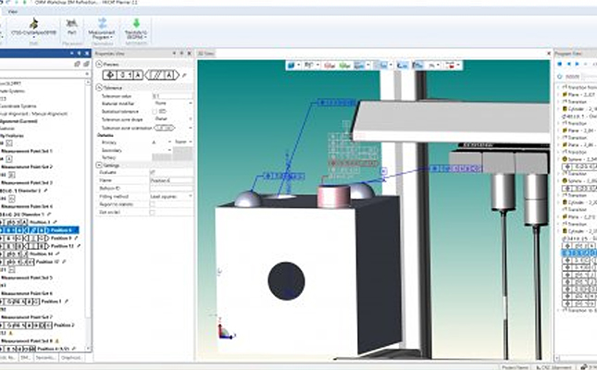The height and width of the screenshot is (370, 597).
Task: Click the Tolerance value input field
Action: pyautogui.click(x=171, y=96)
